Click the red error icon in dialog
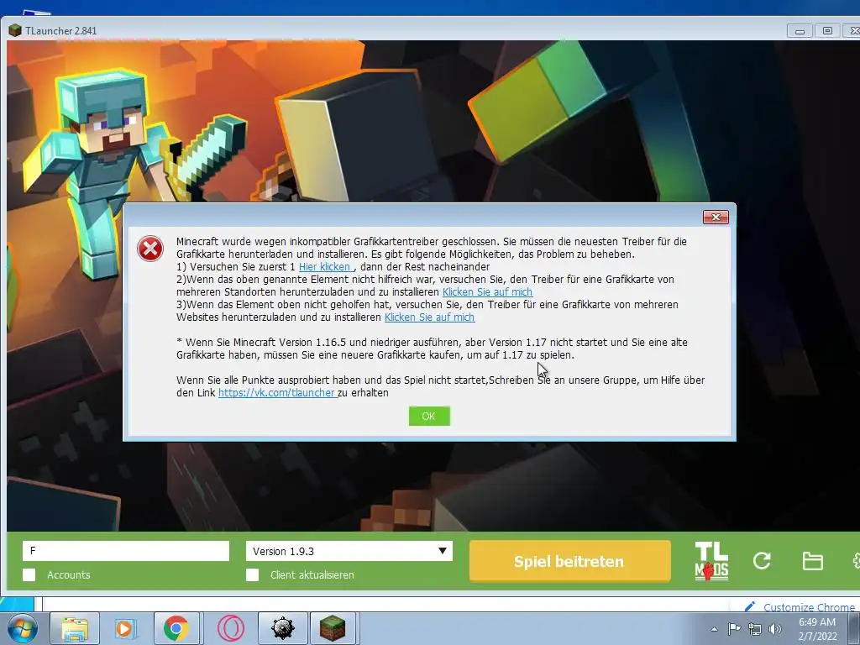The height and width of the screenshot is (645, 860). (x=150, y=249)
